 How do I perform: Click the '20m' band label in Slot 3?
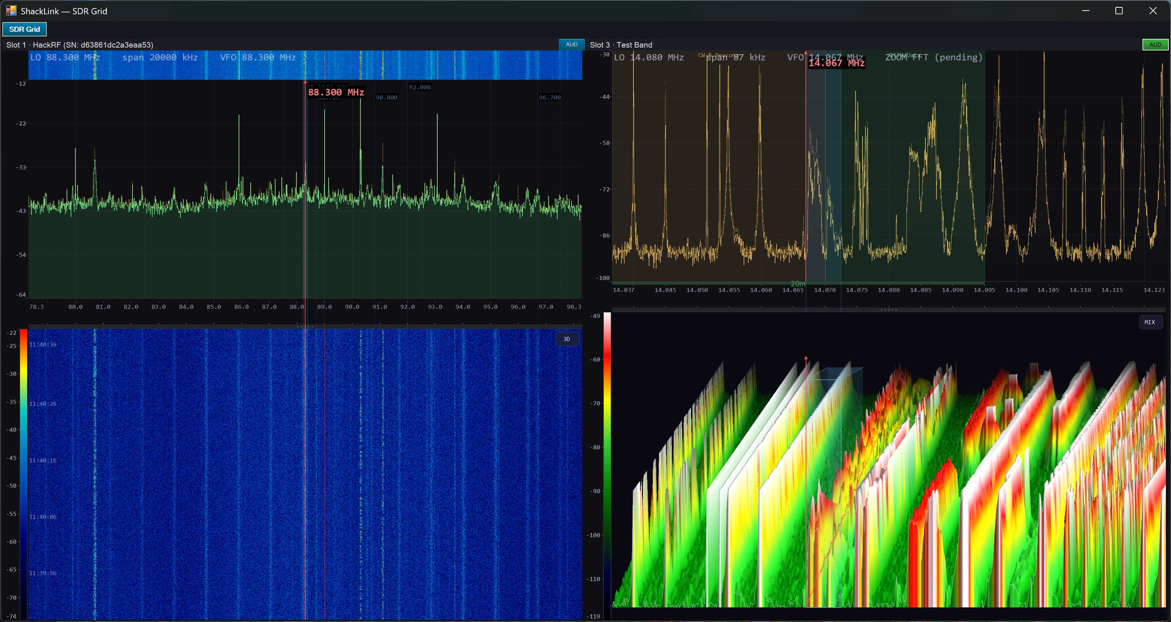tap(798, 284)
